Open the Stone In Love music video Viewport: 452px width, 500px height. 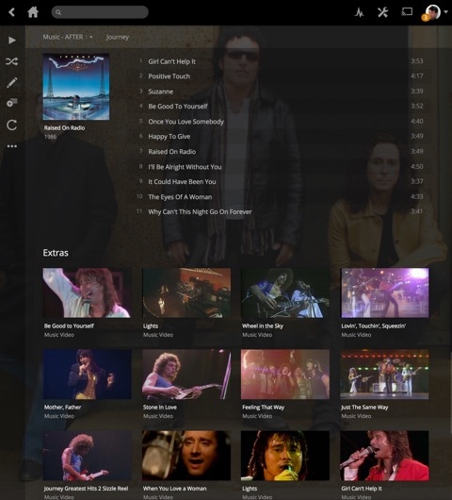click(186, 374)
